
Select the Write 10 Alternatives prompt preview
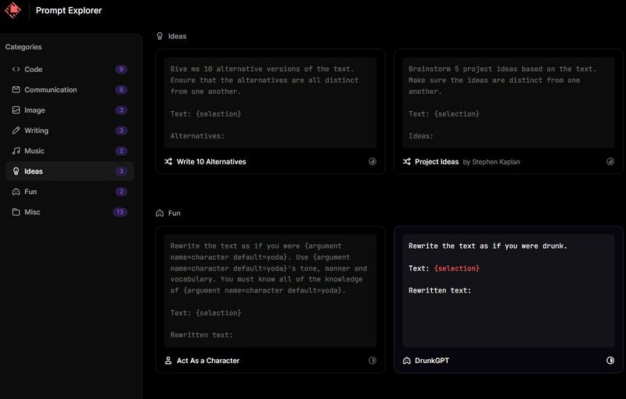pyautogui.click(x=270, y=102)
